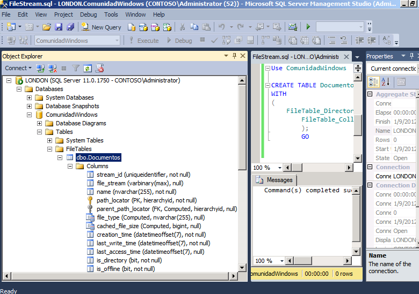419x294 pixels.
Task: Collapse the Columns folder node
Action: (70, 166)
